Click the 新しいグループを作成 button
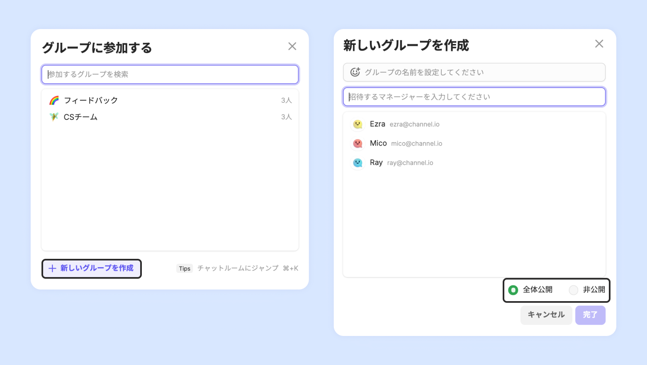Screen dimensions: 647x365 (x=92, y=268)
